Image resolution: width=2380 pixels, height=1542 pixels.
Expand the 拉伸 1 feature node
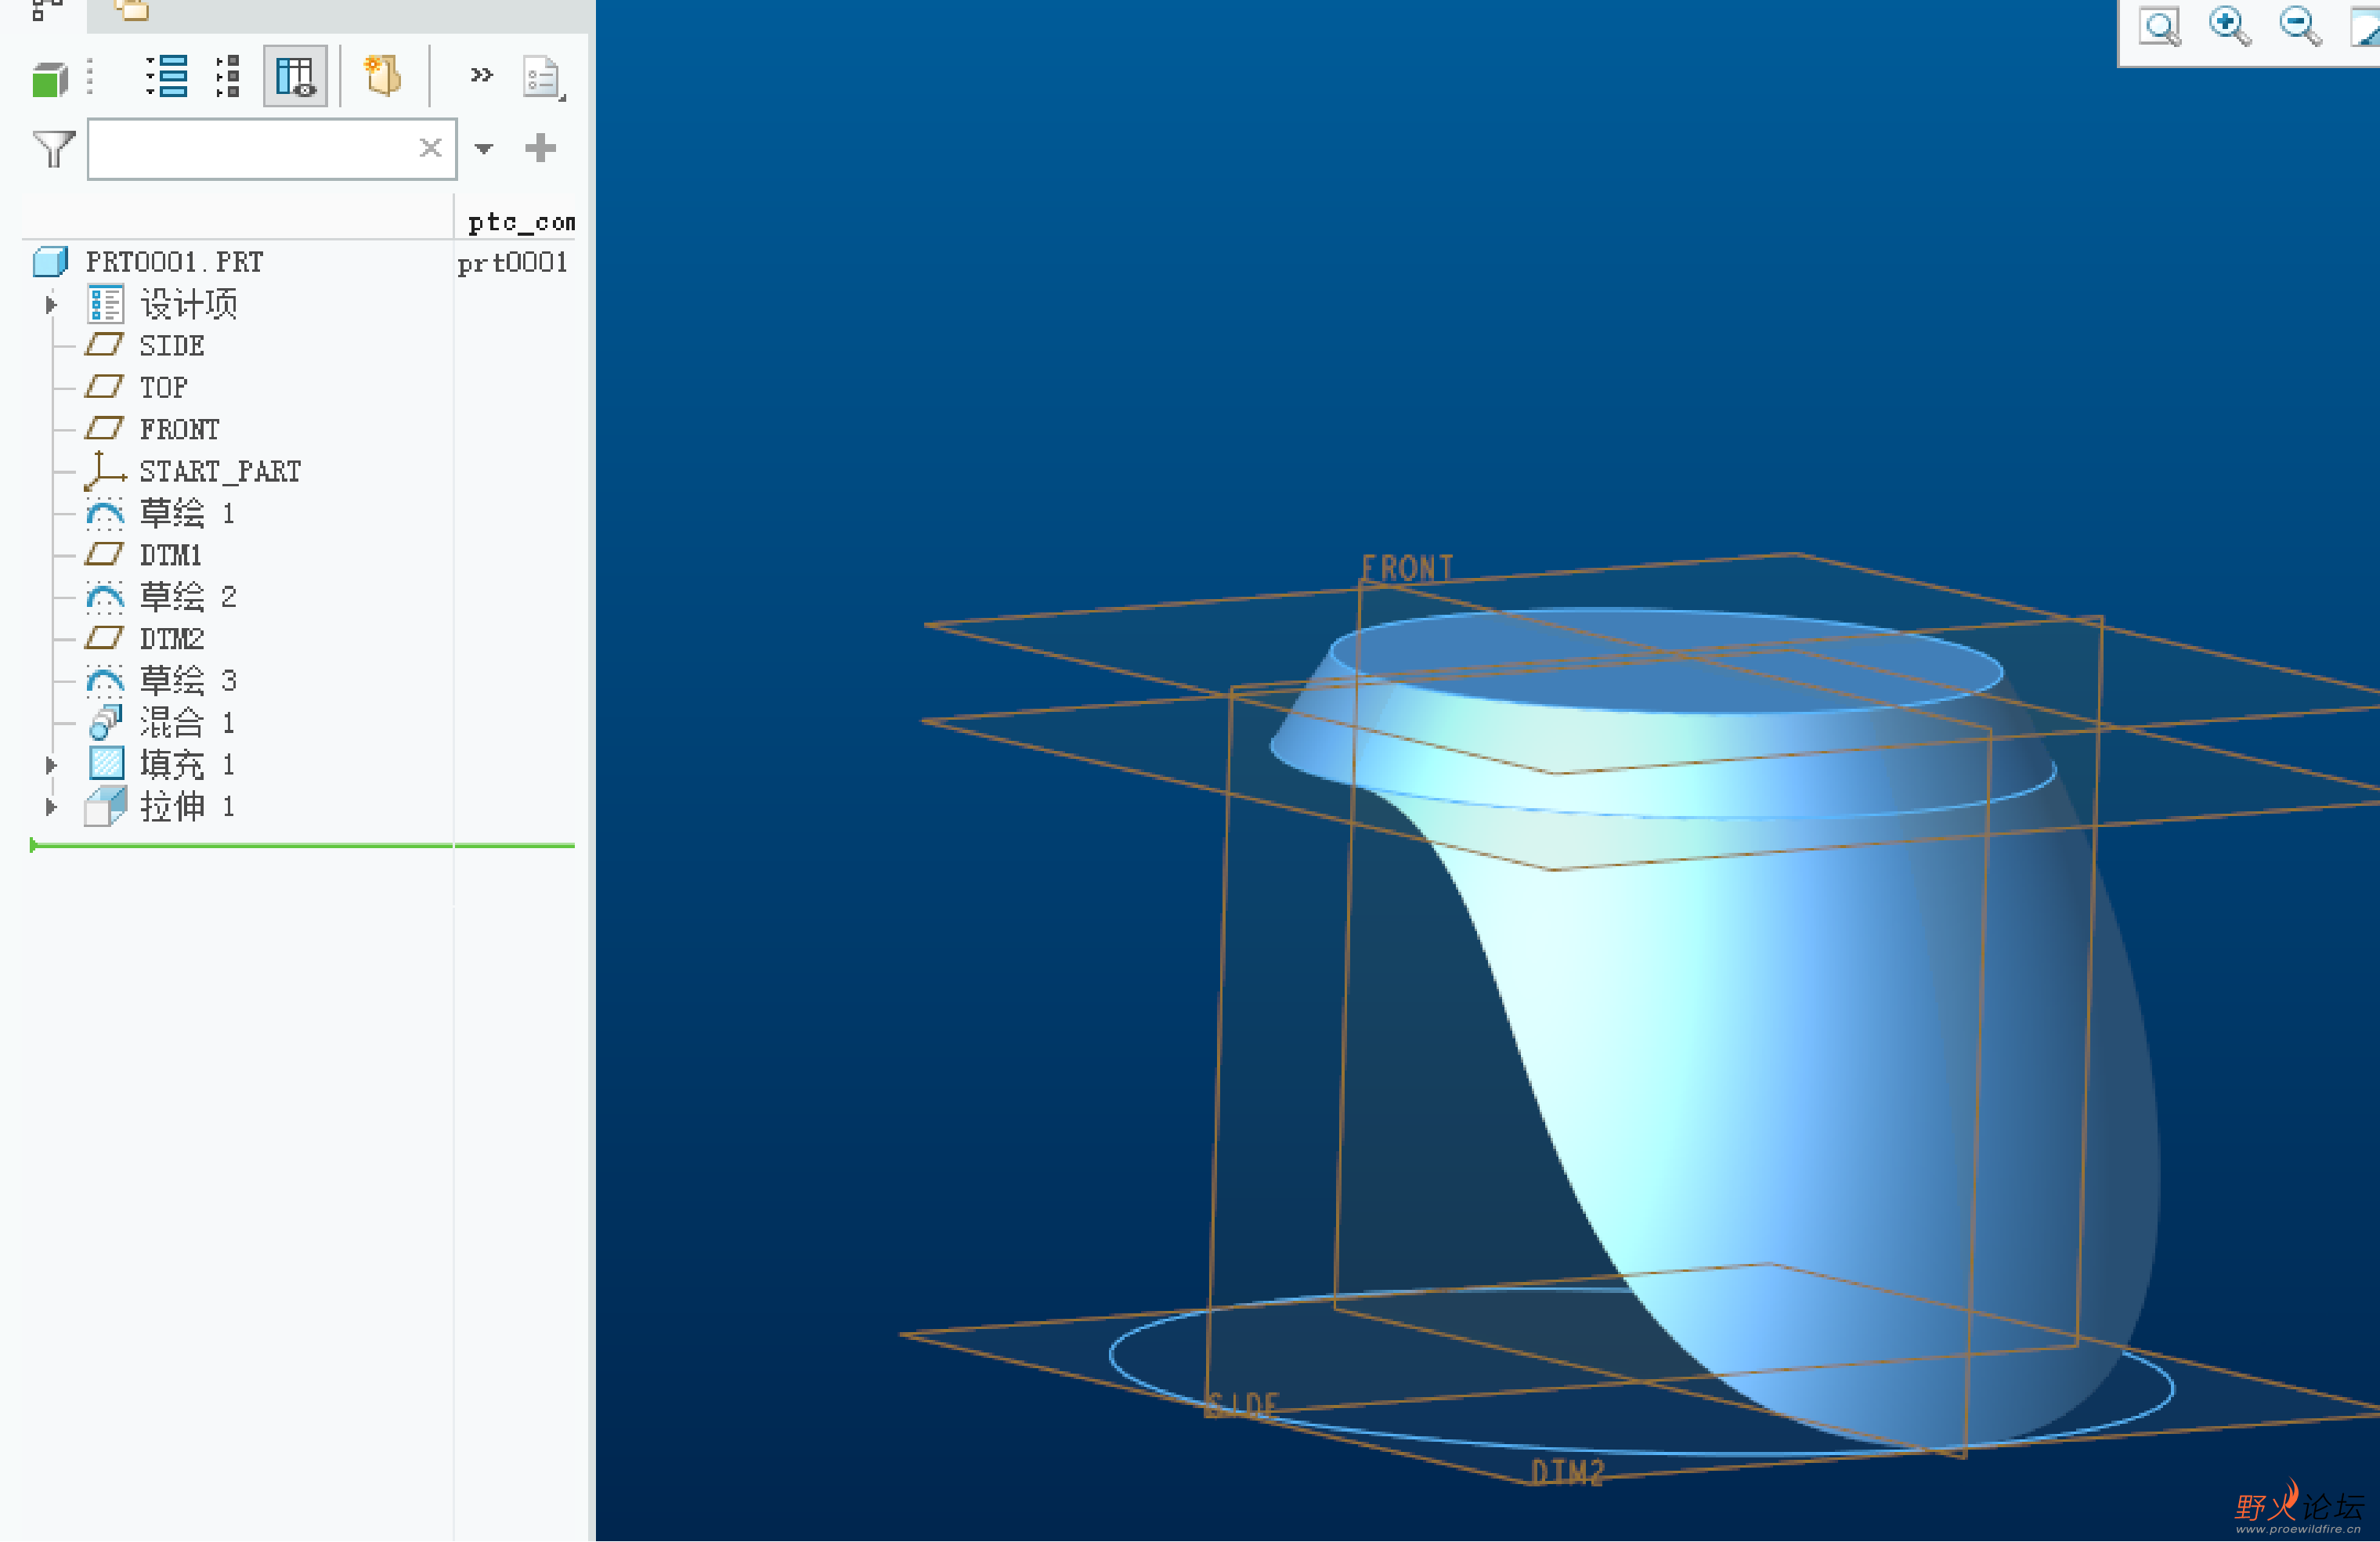(51, 807)
